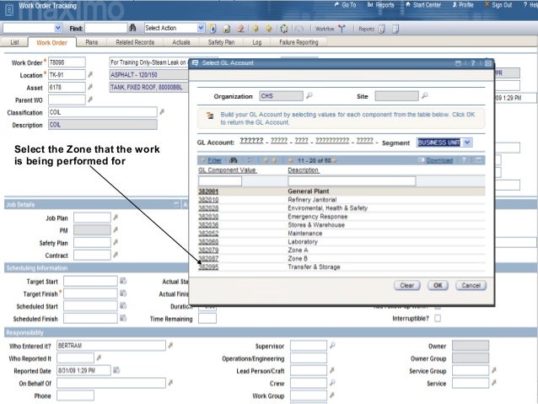Viewport: 538px width, 404px height.
Task: Click the Find binoculars icon in toolbar
Action: (132, 28)
